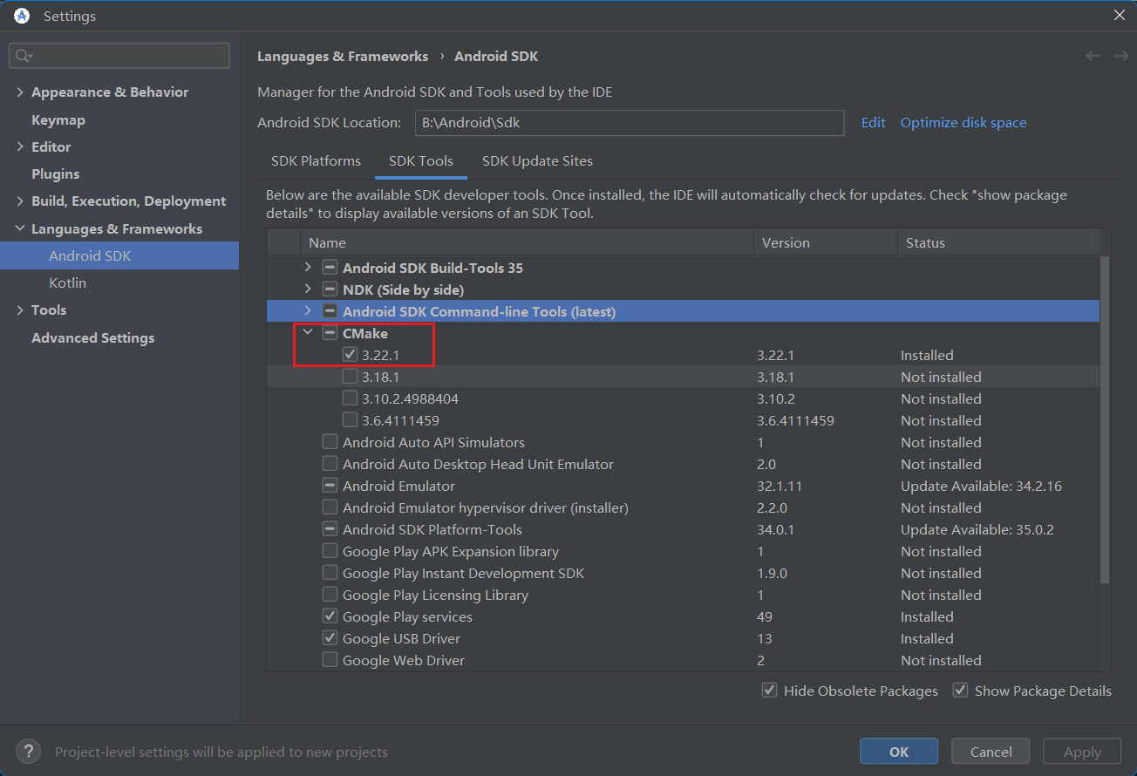Open the SDK Update Sites tab

[x=537, y=161]
